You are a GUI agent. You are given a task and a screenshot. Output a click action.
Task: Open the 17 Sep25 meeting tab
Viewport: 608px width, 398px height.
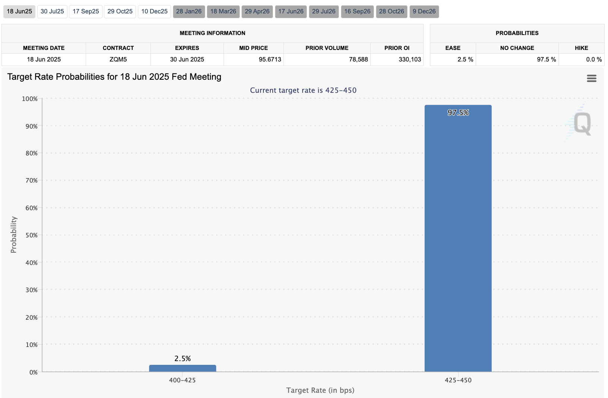pyautogui.click(x=86, y=12)
